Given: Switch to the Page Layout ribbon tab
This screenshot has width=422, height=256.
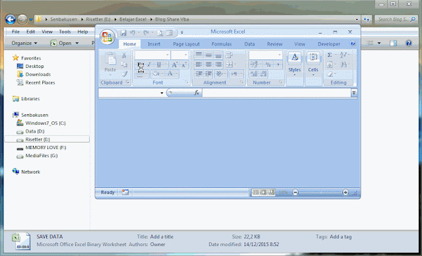Looking at the screenshot, I should 186,44.
